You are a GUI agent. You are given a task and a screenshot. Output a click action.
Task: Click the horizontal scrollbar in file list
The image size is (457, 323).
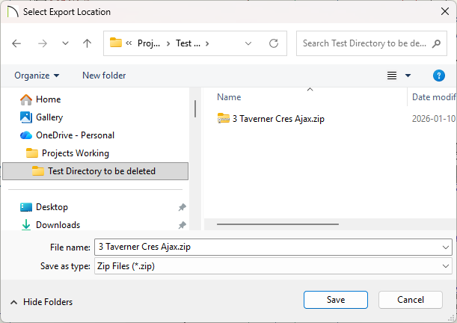click(277, 224)
